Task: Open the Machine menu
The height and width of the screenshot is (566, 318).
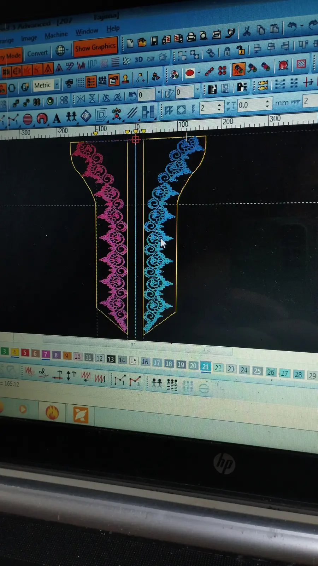Action: click(x=56, y=35)
